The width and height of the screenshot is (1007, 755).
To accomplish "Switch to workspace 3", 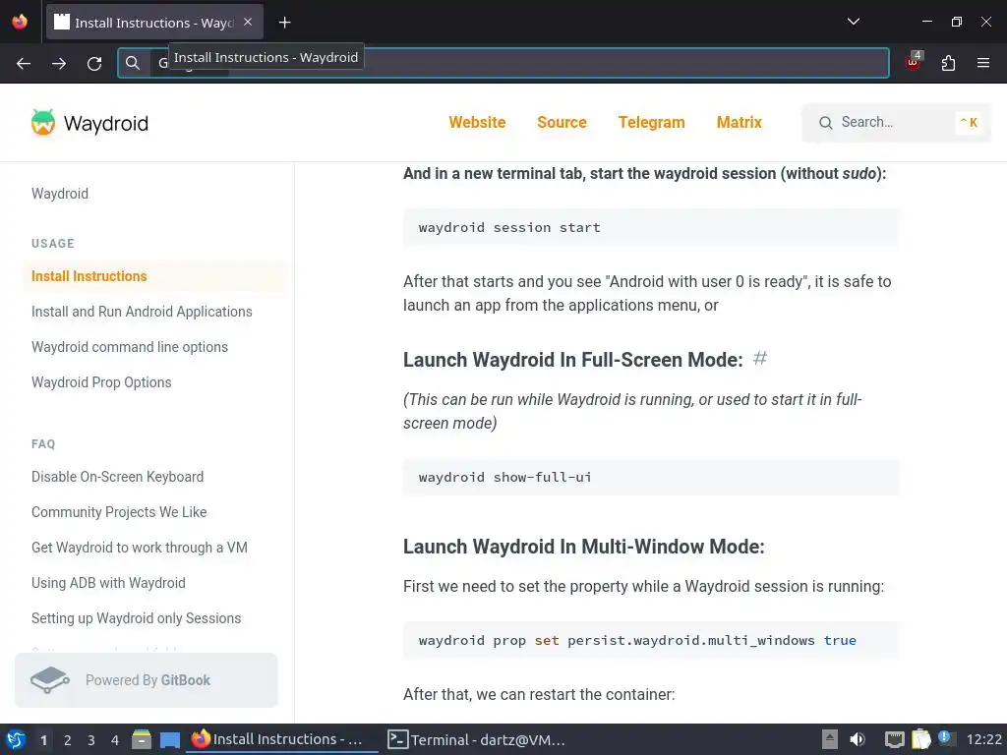I will pyautogui.click(x=91, y=740).
